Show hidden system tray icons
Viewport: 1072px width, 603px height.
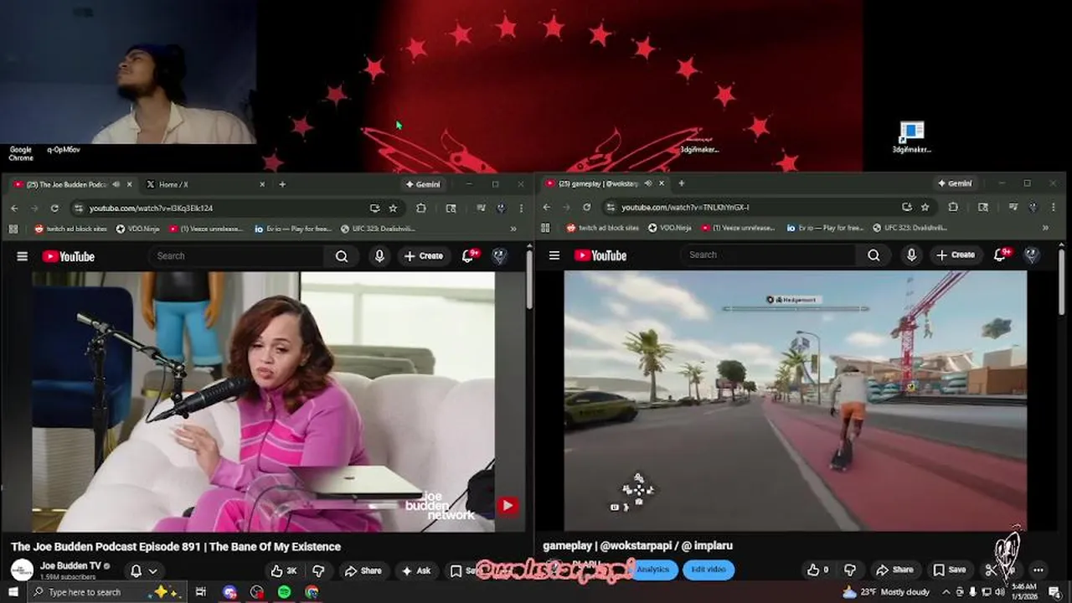point(946,592)
